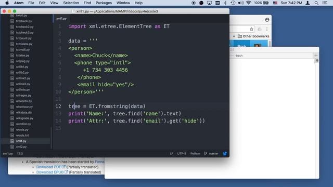Open Spotlight search magnifier icon
The image size is (333, 187).
[316, 3]
